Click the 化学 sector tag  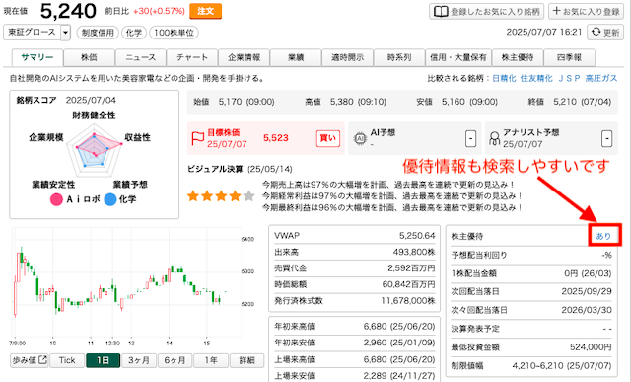134,33
